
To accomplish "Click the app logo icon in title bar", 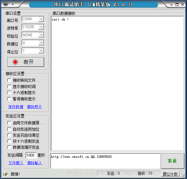I will tap(6, 4).
